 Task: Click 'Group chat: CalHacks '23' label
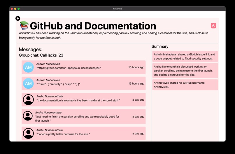(41, 55)
